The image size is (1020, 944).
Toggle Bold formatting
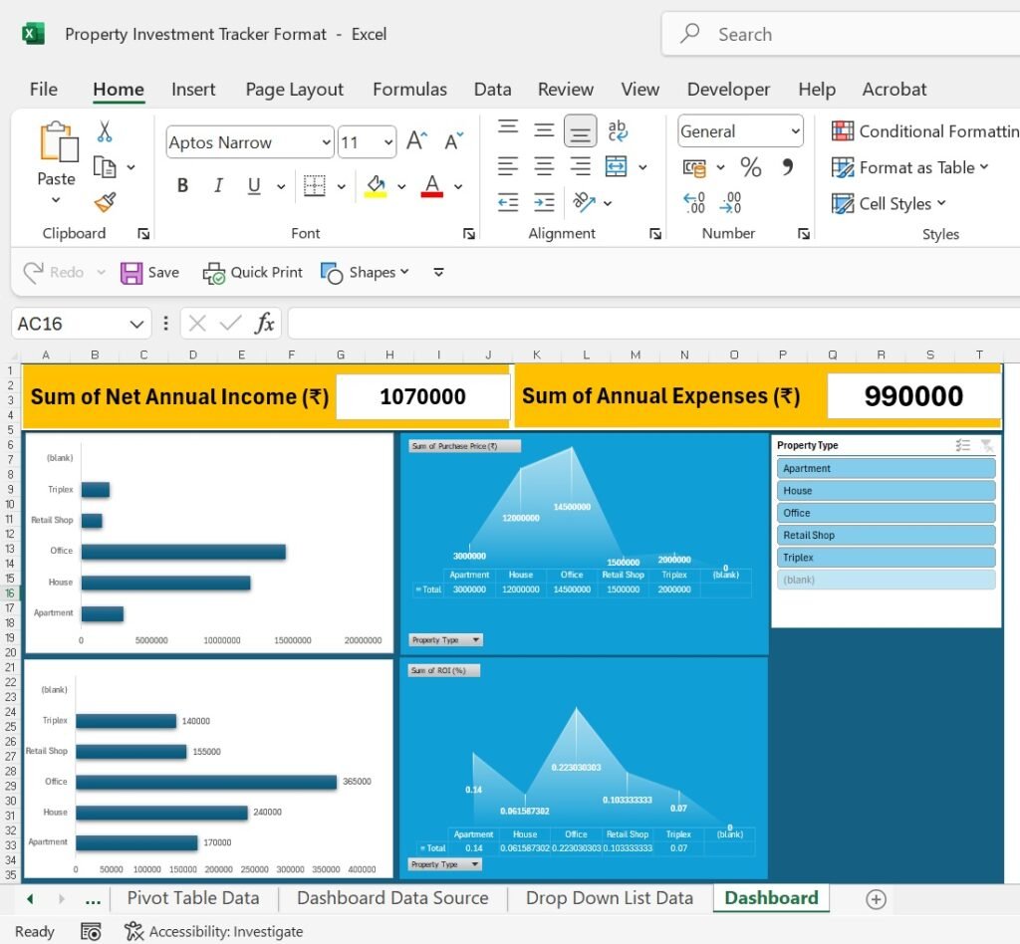(183, 186)
